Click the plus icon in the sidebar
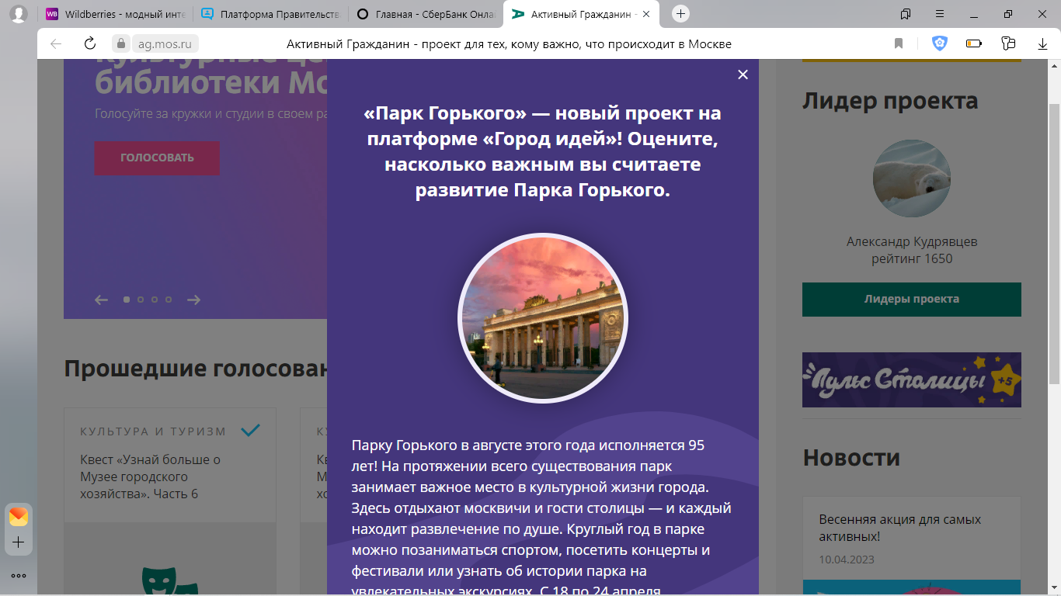The width and height of the screenshot is (1061, 596). (19, 542)
